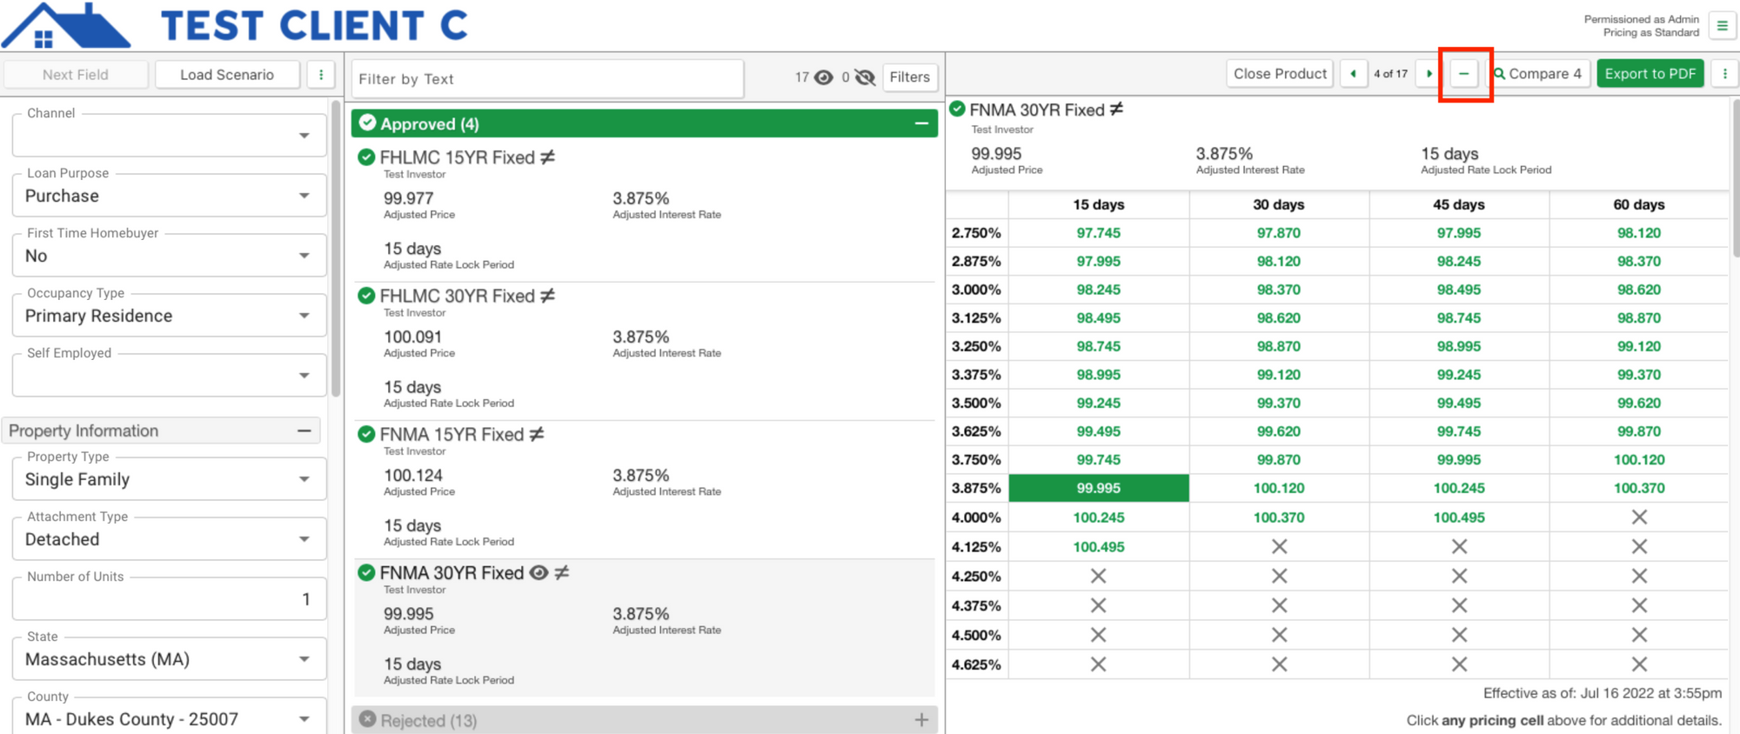The height and width of the screenshot is (734, 1740).
Task: Click Close Product button
Action: [x=1280, y=74]
